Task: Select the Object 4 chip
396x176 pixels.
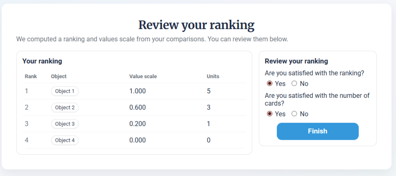Action: coord(65,140)
